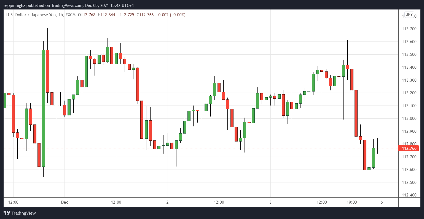Click the 113.000 price axis label
Image resolution: width=424 pixels, height=219 pixels.
pos(409,118)
